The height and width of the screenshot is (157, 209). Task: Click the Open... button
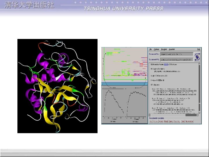click(171, 121)
